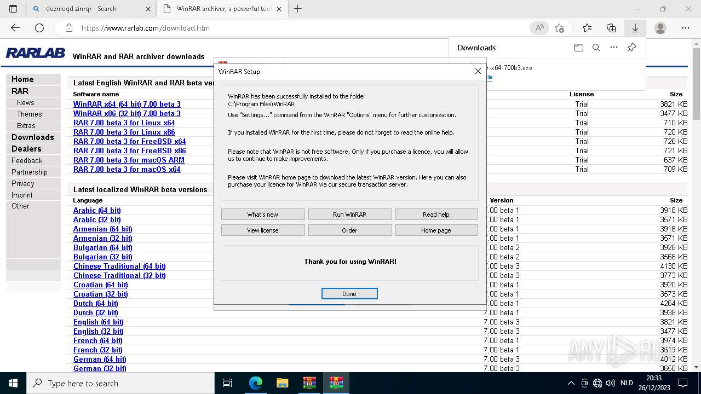The width and height of the screenshot is (701, 394).
Task: Open File Explorer from taskbar
Action: pos(282,383)
